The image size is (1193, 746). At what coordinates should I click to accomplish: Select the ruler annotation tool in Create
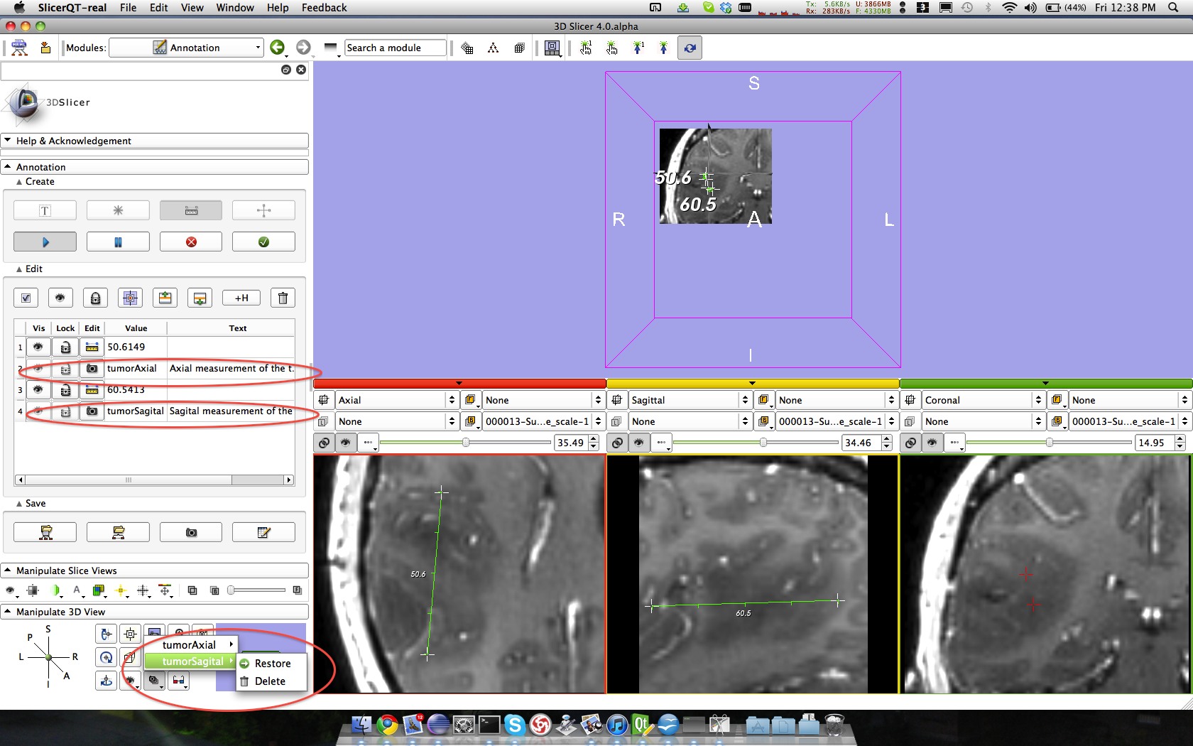(191, 210)
